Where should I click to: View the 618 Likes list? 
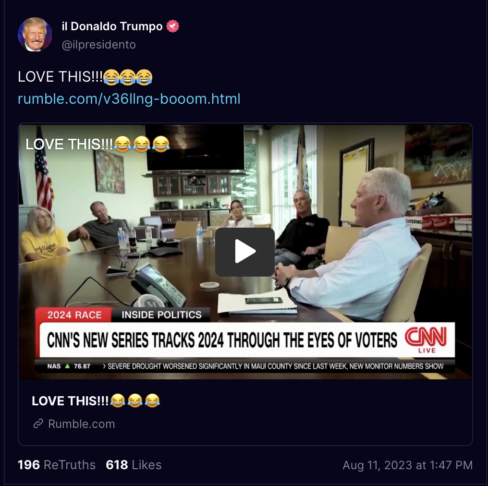tap(134, 465)
